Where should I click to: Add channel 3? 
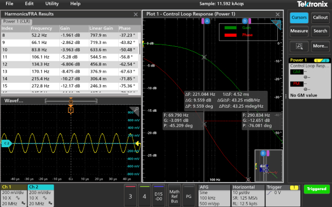coord(131,195)
